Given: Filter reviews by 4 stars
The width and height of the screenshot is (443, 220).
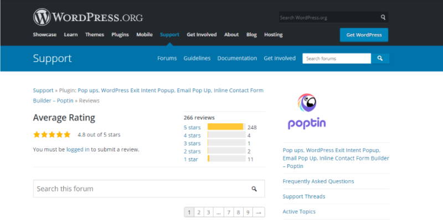Looking at the screenshot, I should [x=192, y=135].
